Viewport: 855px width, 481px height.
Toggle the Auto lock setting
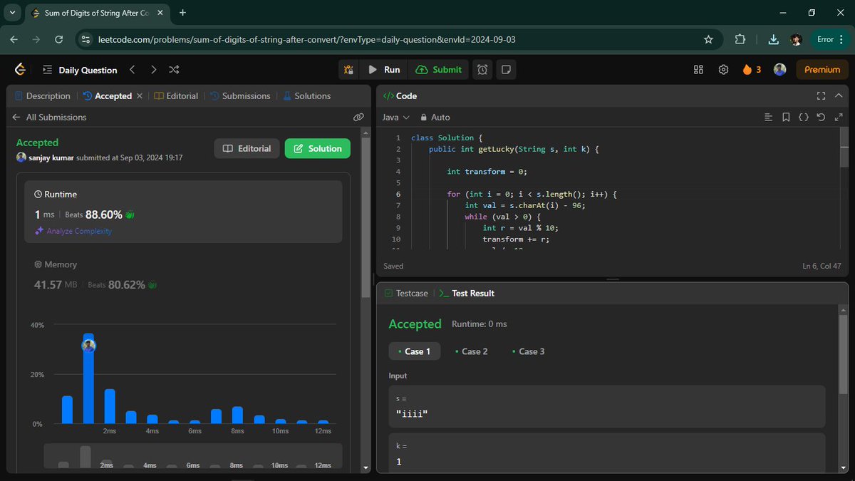click(435, 118)
